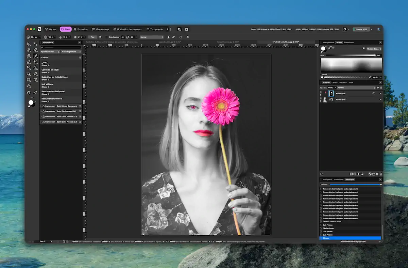
Task: Collapse the Défaut macro category
Action: (x=41, y=58)
